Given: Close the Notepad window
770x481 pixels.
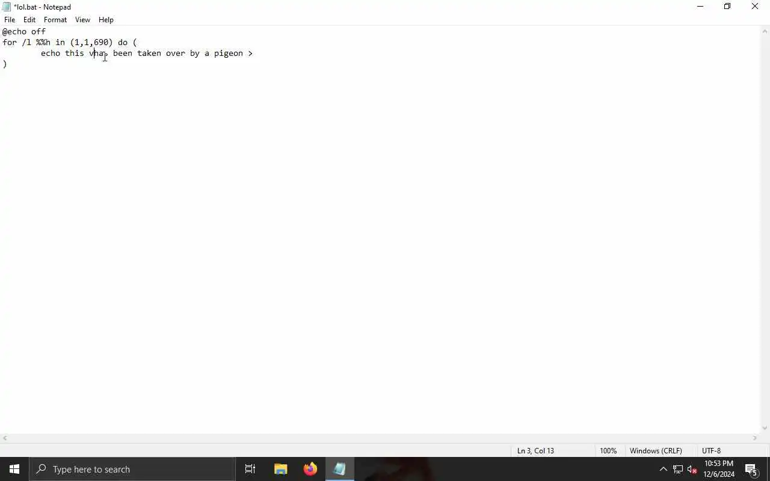Looking at the screenshot, I should click(x=755, y=7).
